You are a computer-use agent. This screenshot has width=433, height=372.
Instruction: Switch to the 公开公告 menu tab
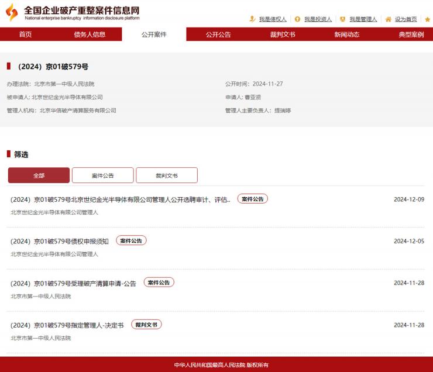coord(218,35)
